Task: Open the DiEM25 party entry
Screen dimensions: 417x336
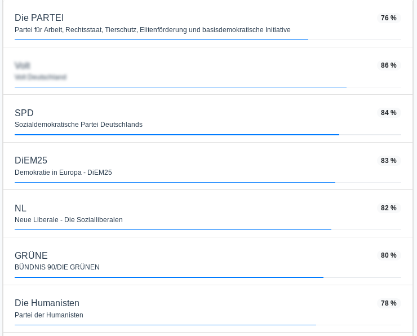Action: coord(208,166)
